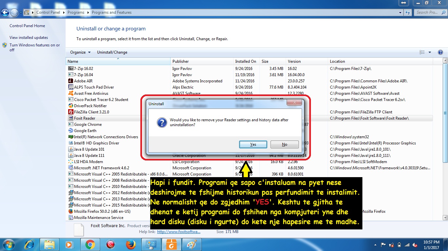The width and height of the screenshot is (448, 251).
Task: Open the Windows Start menu
Action: [8, 244]
